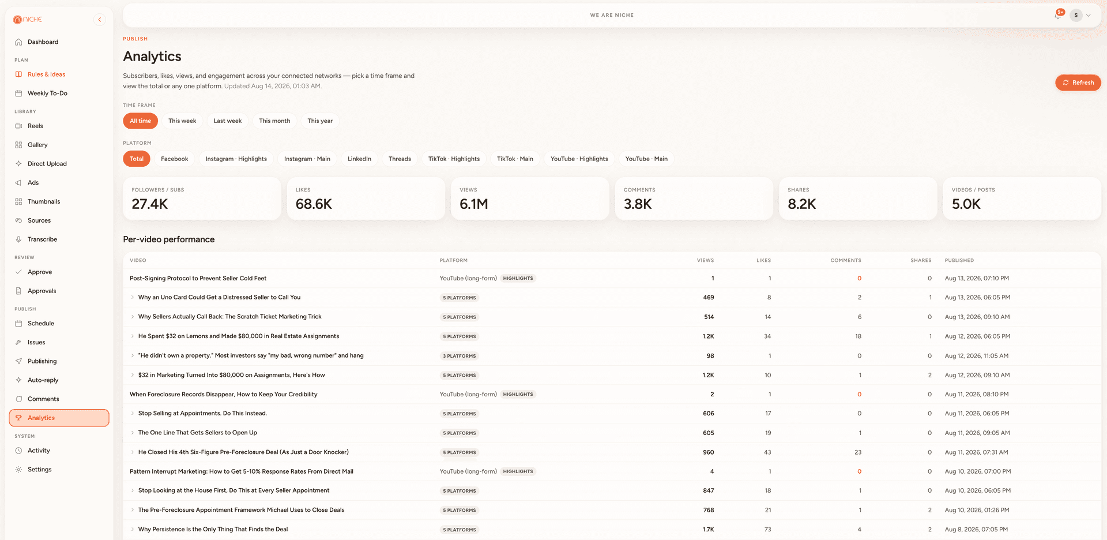The image size is (1107, 540).
Task: Click the Comments bubble icon
Action: pos(18,399)
